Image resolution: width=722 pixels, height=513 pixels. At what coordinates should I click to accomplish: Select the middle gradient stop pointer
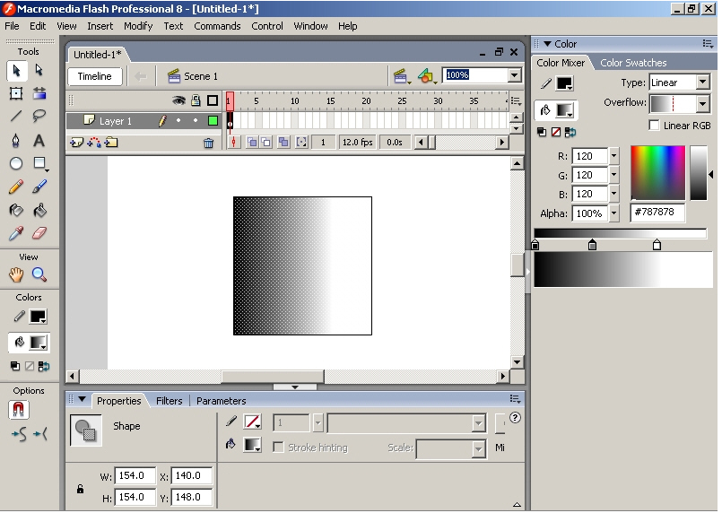click(x=592, y=245)
